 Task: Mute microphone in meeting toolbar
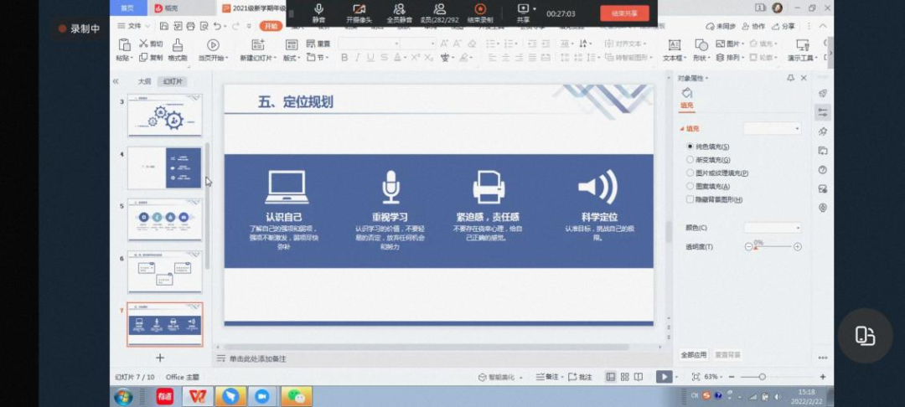[x=318, y=12]
